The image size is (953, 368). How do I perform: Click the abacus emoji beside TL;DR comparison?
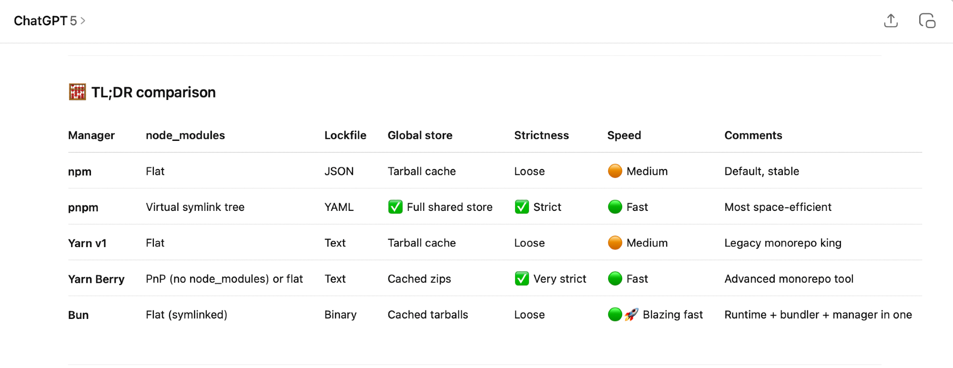[77, 92]
